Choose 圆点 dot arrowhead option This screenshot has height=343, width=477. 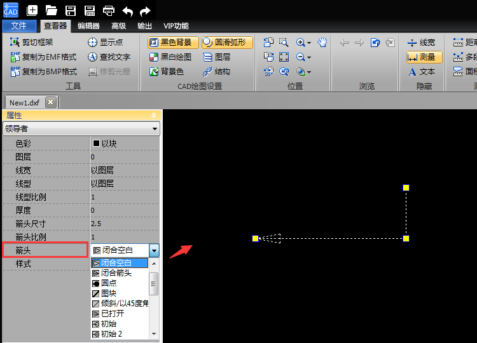click(120, 283)
